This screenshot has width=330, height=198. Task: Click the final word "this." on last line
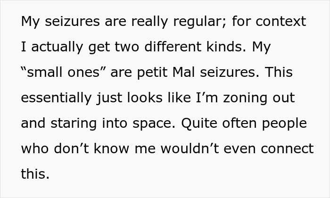click(35, 174)
